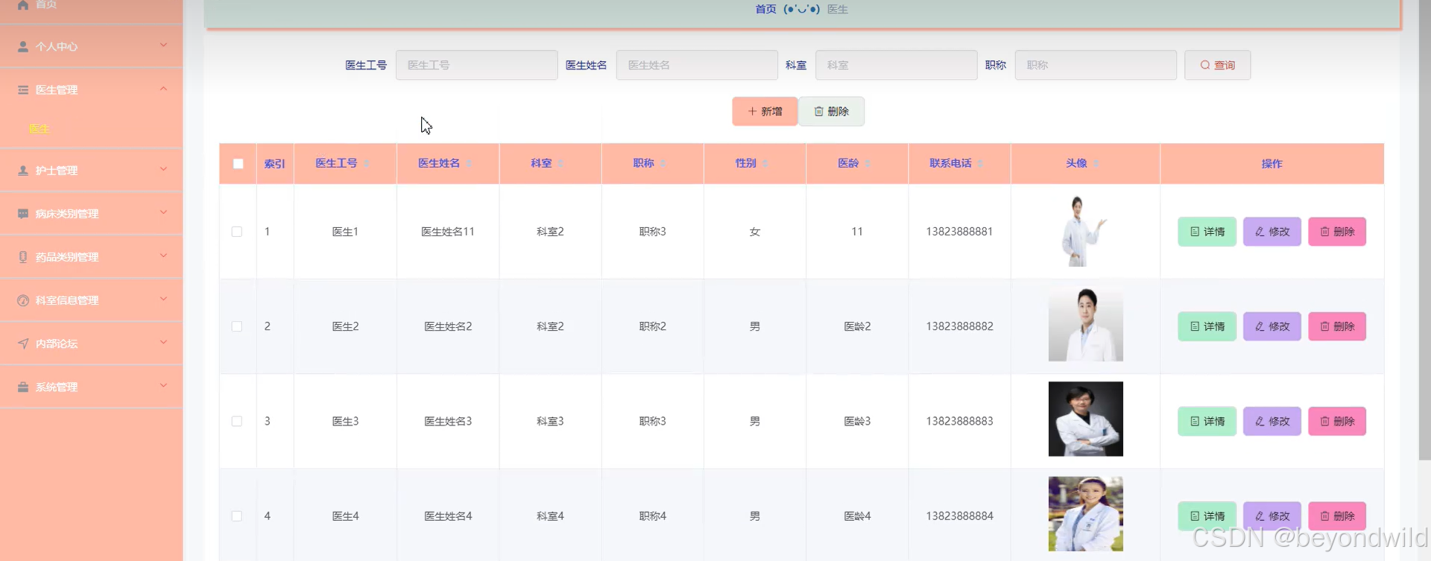Click the icon beside 科室信息管理
The image size is (1431, 561).
(23, 299)
